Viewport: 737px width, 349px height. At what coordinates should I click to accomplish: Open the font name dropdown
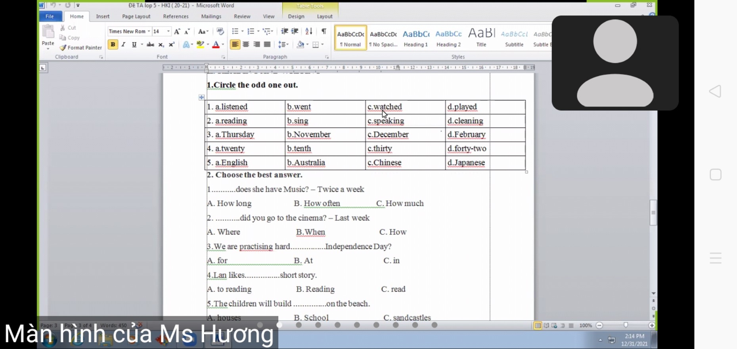coord(149,32)
